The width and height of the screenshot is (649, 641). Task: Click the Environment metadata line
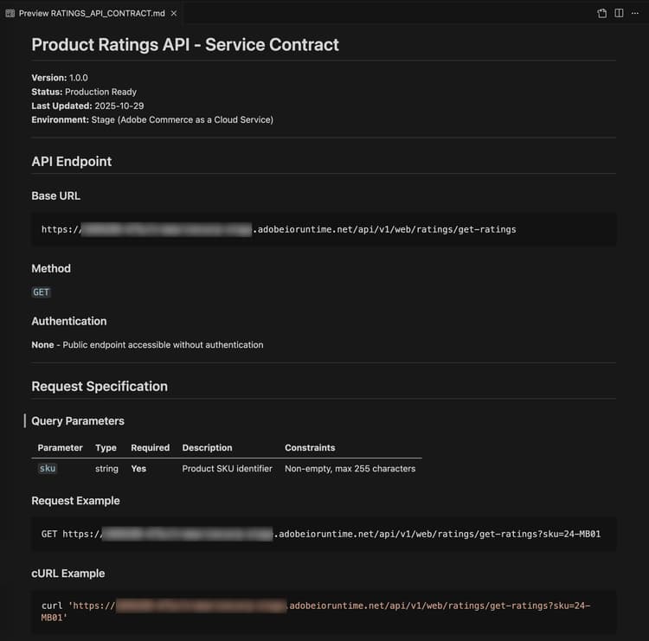point(152,119)
